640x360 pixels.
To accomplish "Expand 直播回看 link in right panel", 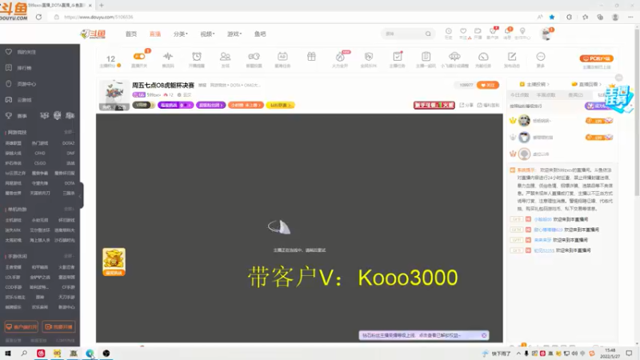I will pos(586,84).
